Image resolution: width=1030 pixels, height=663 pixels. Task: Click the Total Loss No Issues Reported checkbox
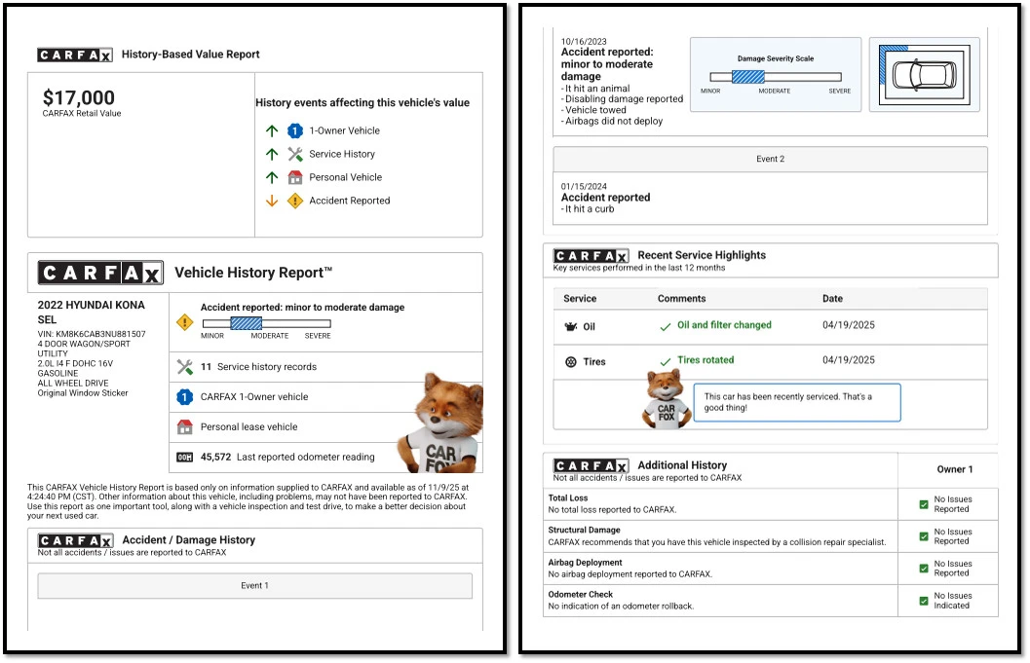[924, 505]
